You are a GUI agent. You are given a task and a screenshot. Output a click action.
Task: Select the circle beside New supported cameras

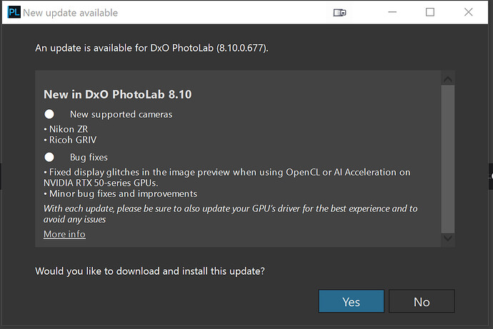[49, 114]
